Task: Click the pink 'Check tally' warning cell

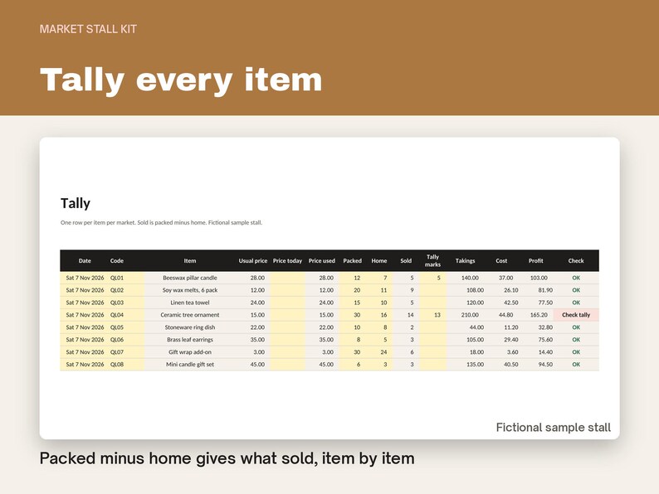Action: point(576,315)
